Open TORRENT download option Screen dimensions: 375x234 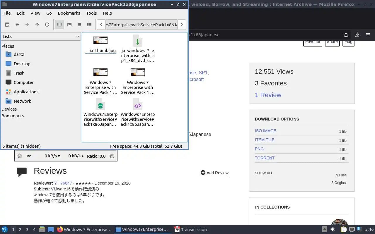pos(265,158)
